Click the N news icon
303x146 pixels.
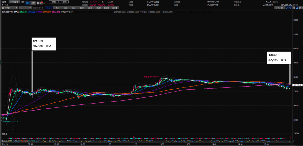click(38, 3)
